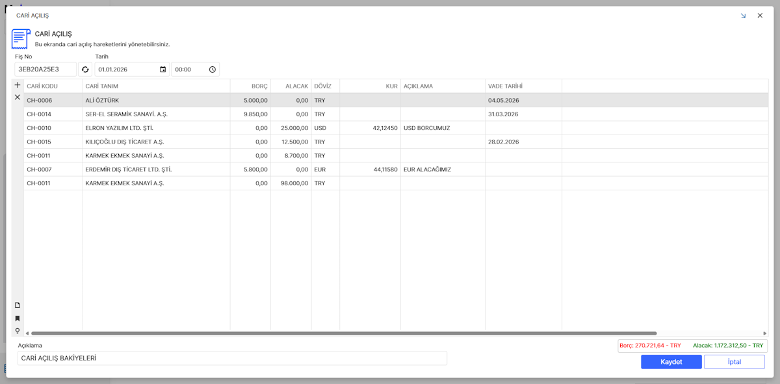Click the VADE TARİHİ column header
The width and height of the screenshot is (780, 384).
point(523,86)
